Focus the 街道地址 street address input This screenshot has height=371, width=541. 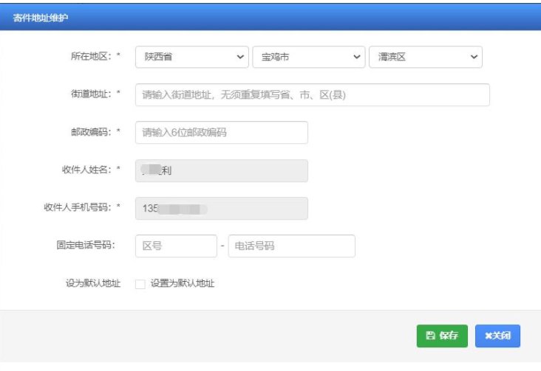click(312, 95)
